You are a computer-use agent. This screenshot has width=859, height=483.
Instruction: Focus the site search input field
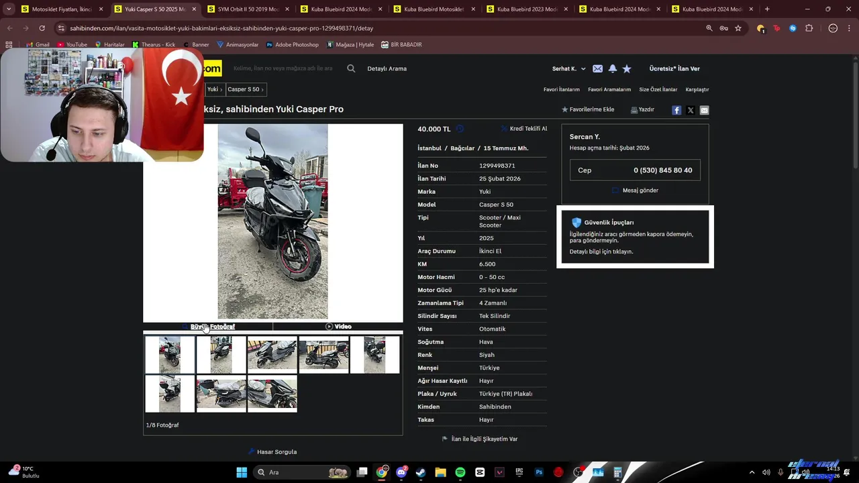pos(283,68)
